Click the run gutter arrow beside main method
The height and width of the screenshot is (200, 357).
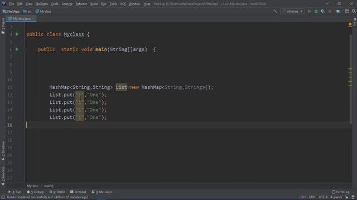pos(17,49)
